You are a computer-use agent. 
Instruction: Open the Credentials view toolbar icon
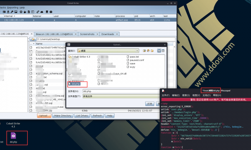[x=4, y=12]
